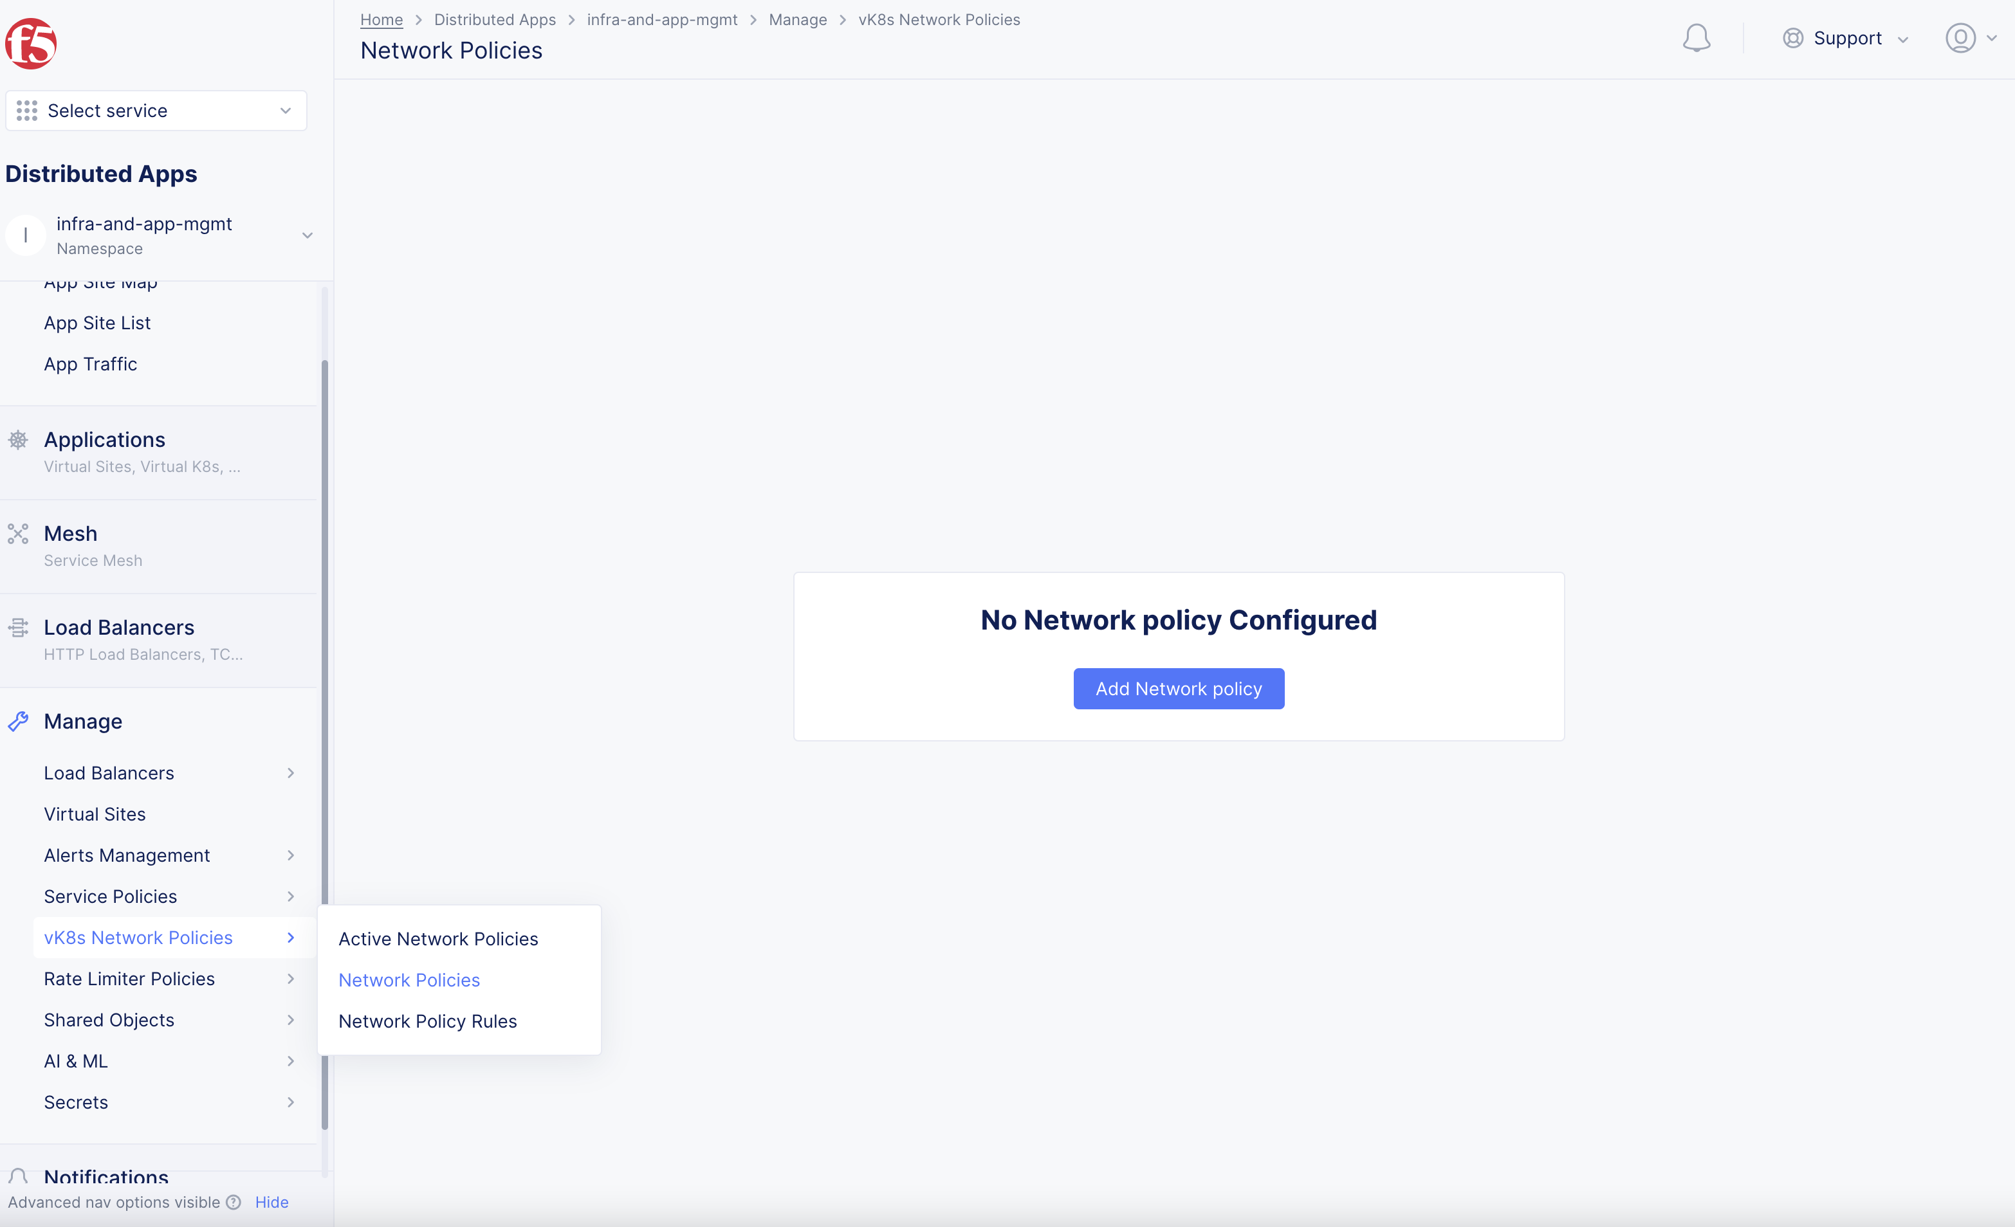Click the Applications helm wheel icon
This screenshot has width=2015, height=1227.
[18, 440]
